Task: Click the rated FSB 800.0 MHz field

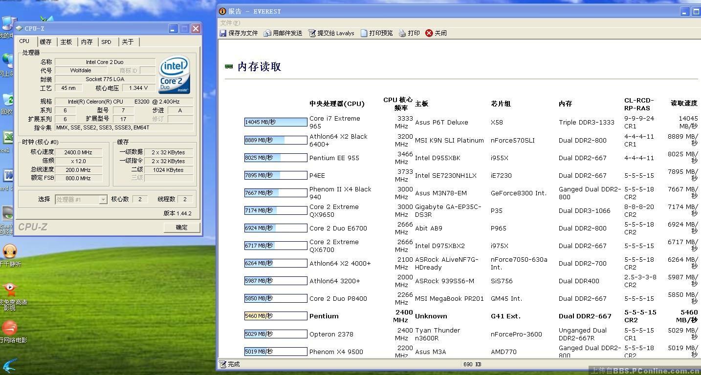Action: click(78, 178)
